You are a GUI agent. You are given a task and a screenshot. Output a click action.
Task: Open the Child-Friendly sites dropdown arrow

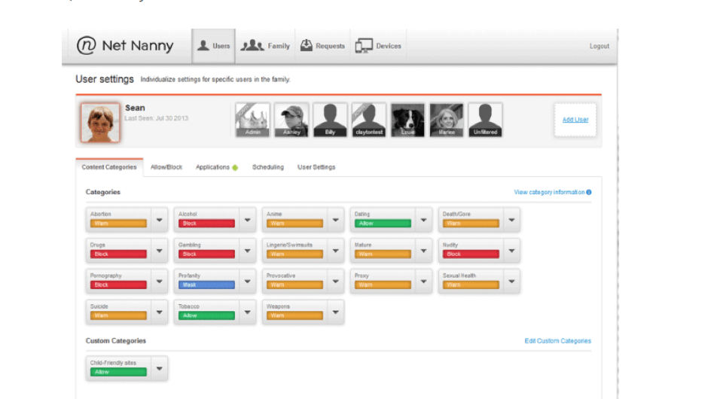[x=159, y=369]
